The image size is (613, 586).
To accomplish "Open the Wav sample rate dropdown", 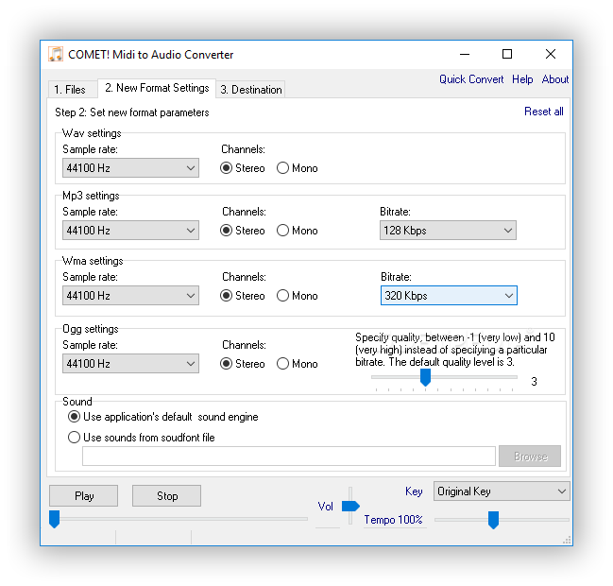I will point(130,168).
